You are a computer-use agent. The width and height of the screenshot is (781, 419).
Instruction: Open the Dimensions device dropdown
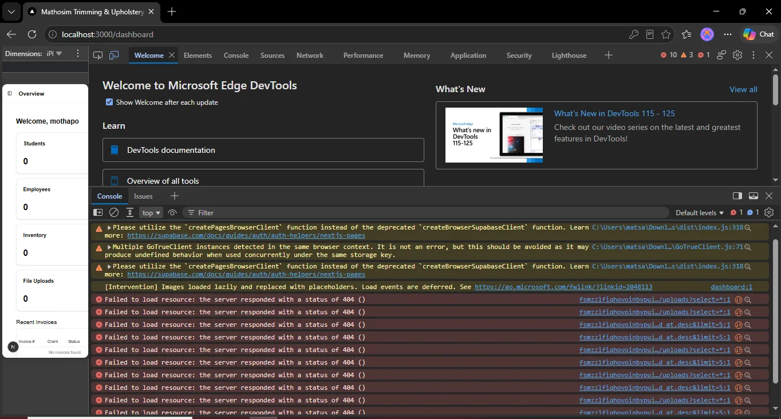pos(54,53)
